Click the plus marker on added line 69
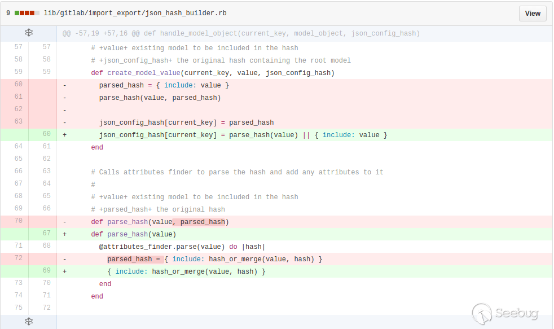554x329 pixels. click(x=64, y=271)
